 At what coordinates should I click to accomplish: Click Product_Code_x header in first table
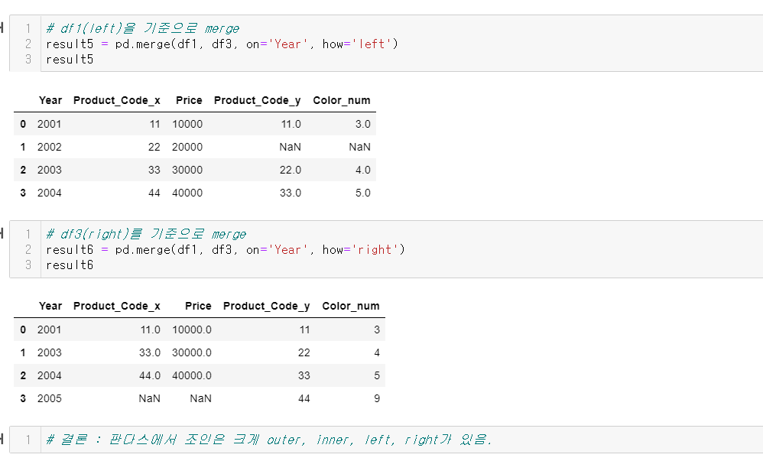pos(117,100)
